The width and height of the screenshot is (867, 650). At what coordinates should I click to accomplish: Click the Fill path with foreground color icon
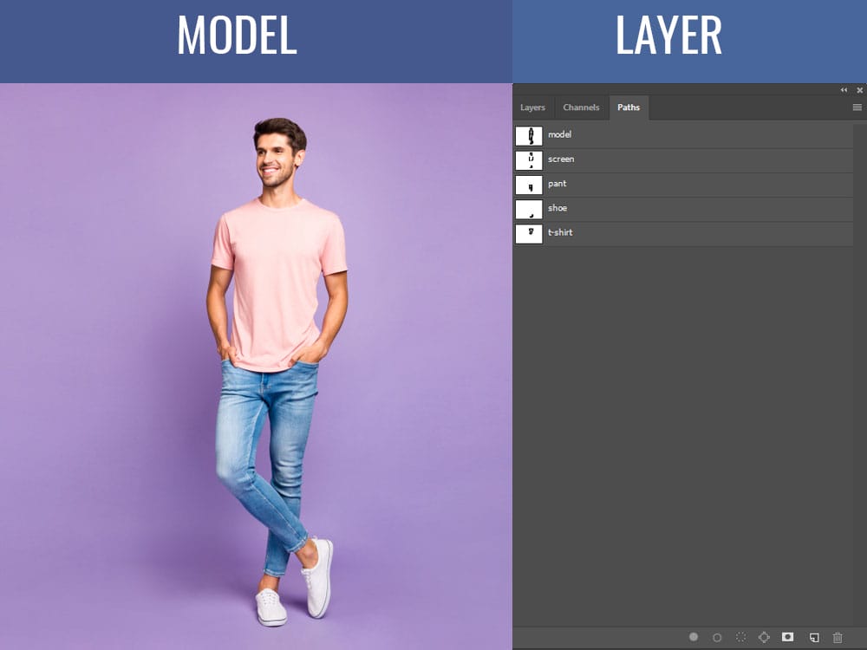[694, 637]
